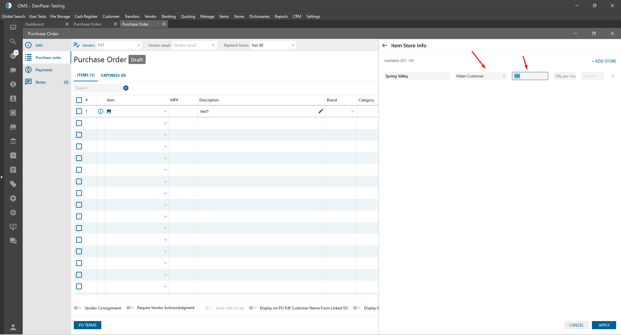Open the Notes section in side panel

[x=47, y=82]
